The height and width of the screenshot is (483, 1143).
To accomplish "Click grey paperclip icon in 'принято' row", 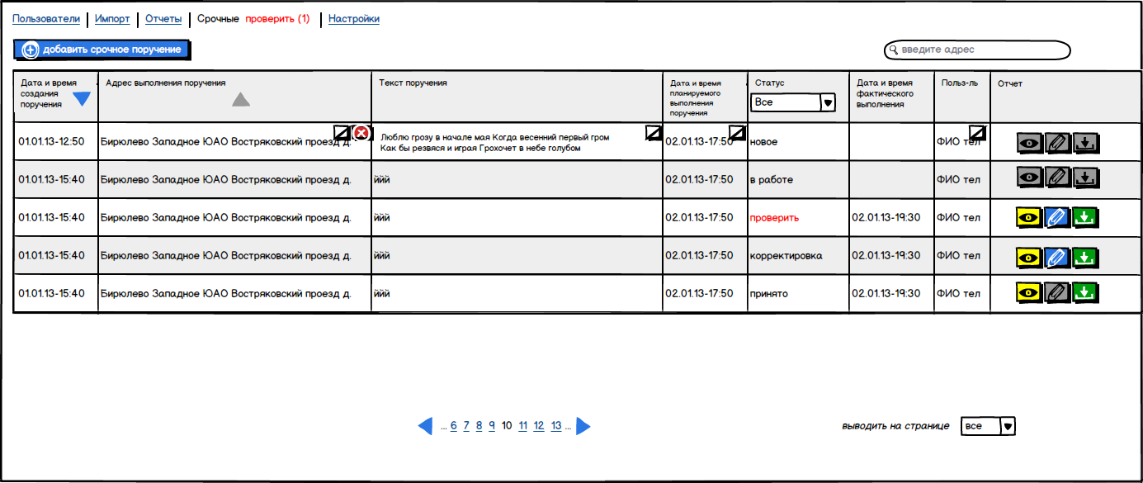I will (1057, 292).
